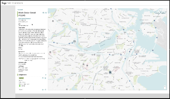Click the zoom control at the map's bottom right
This screenshot has width=170, height=99.
pos(165,88)
